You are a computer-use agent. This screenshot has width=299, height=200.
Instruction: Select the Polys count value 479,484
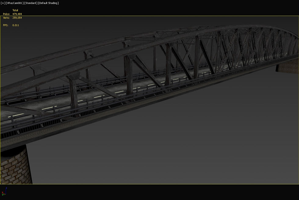[x=17, y=14]
